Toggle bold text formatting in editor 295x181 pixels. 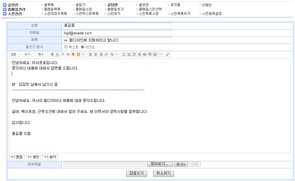[52, 55]
